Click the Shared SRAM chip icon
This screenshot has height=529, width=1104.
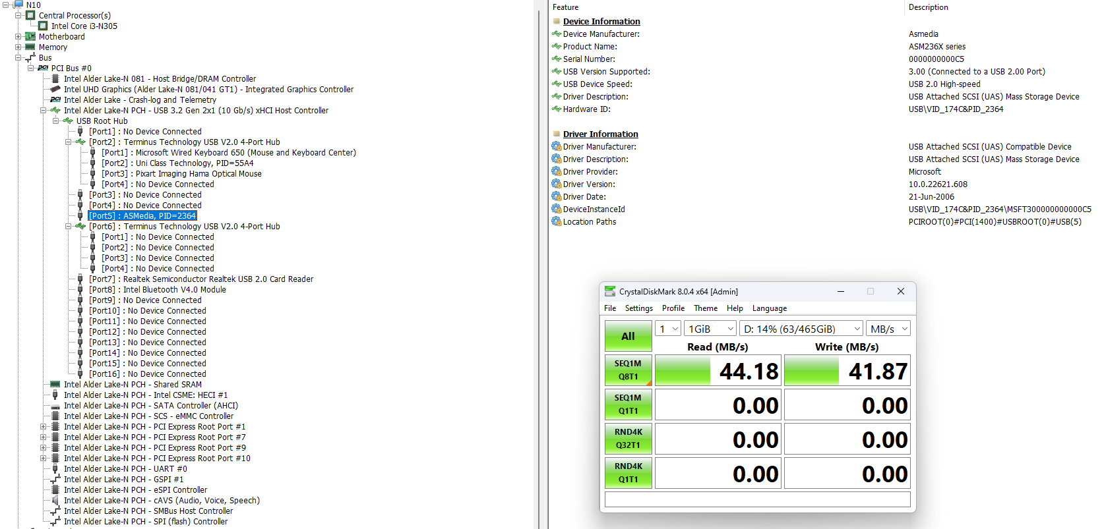click(x=55, y=385)
